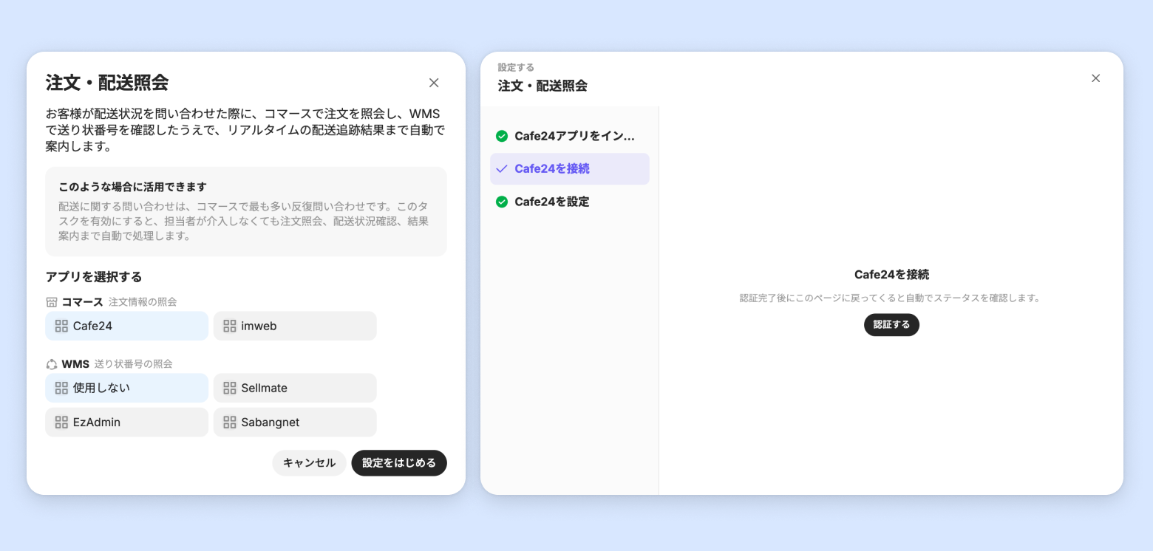Click the grid icon on EzAdmin chip
The image size is (1153, 551).
pyautogui.click(x=61, y=422)
